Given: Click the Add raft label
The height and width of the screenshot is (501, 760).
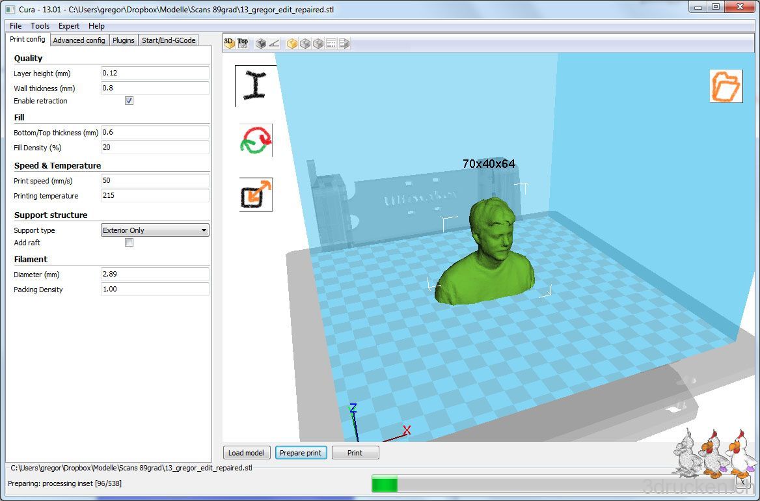Looking at the screenshot, I should tap(27, 243).
